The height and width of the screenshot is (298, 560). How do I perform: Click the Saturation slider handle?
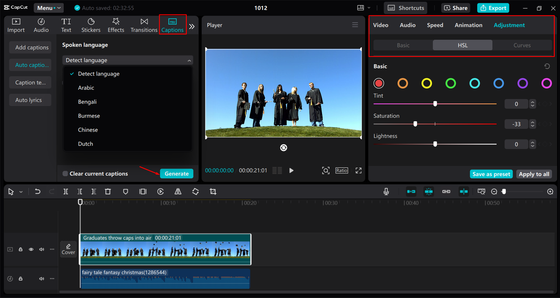[415, 124]
